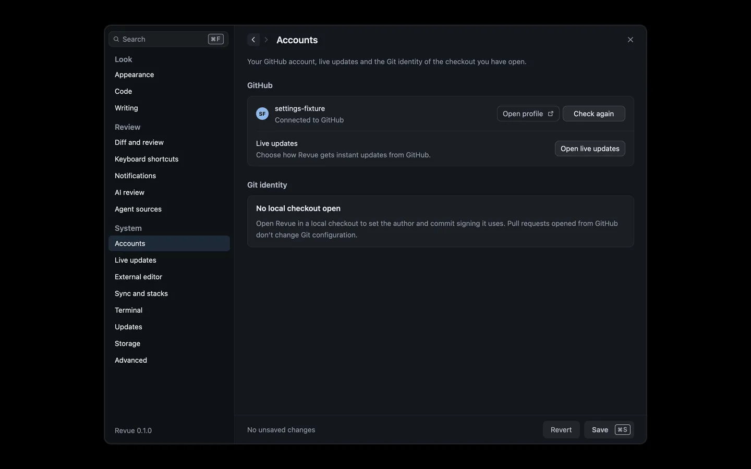Click the Git identity section heading
Screen dimensions: 751x469
coord(267,185)
